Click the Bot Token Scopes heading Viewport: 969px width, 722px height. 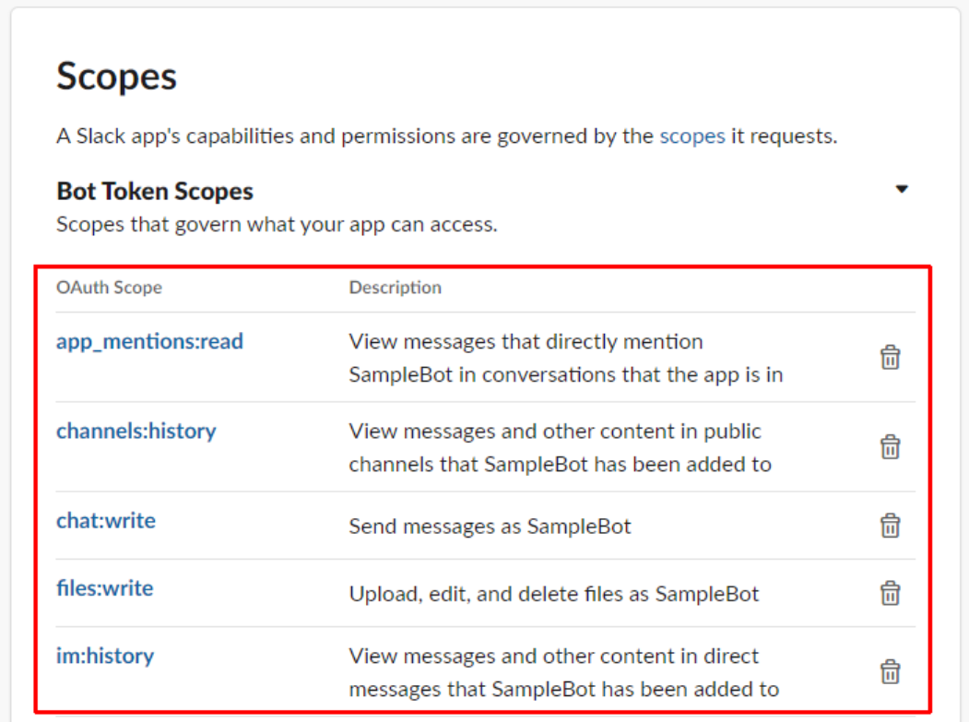pyautogui.click(x=154, y=192)
